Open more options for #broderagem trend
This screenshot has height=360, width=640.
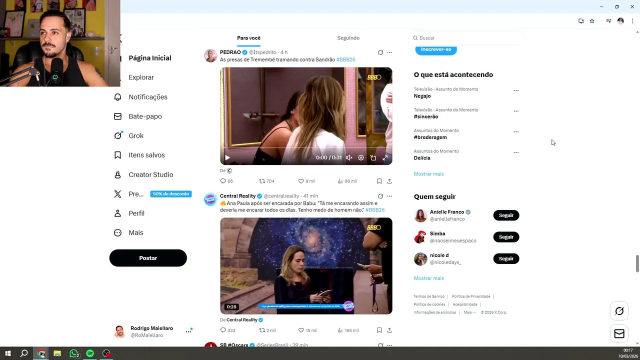point(516,132)
